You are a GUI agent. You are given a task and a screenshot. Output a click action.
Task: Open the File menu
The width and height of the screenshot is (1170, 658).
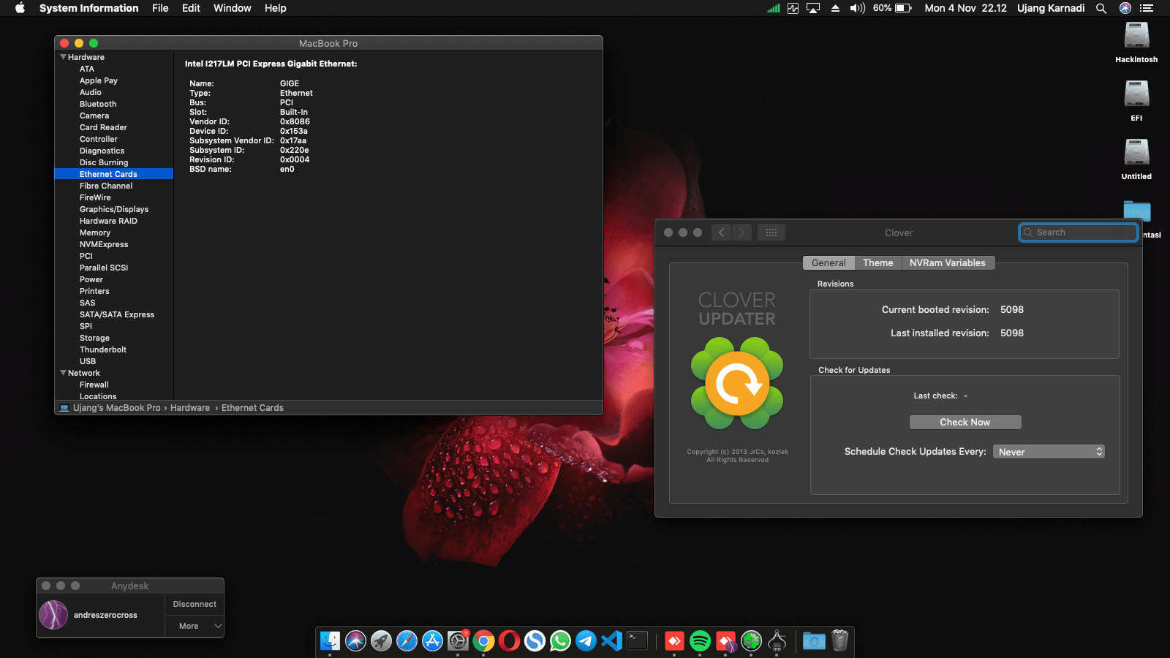[160, 8]
